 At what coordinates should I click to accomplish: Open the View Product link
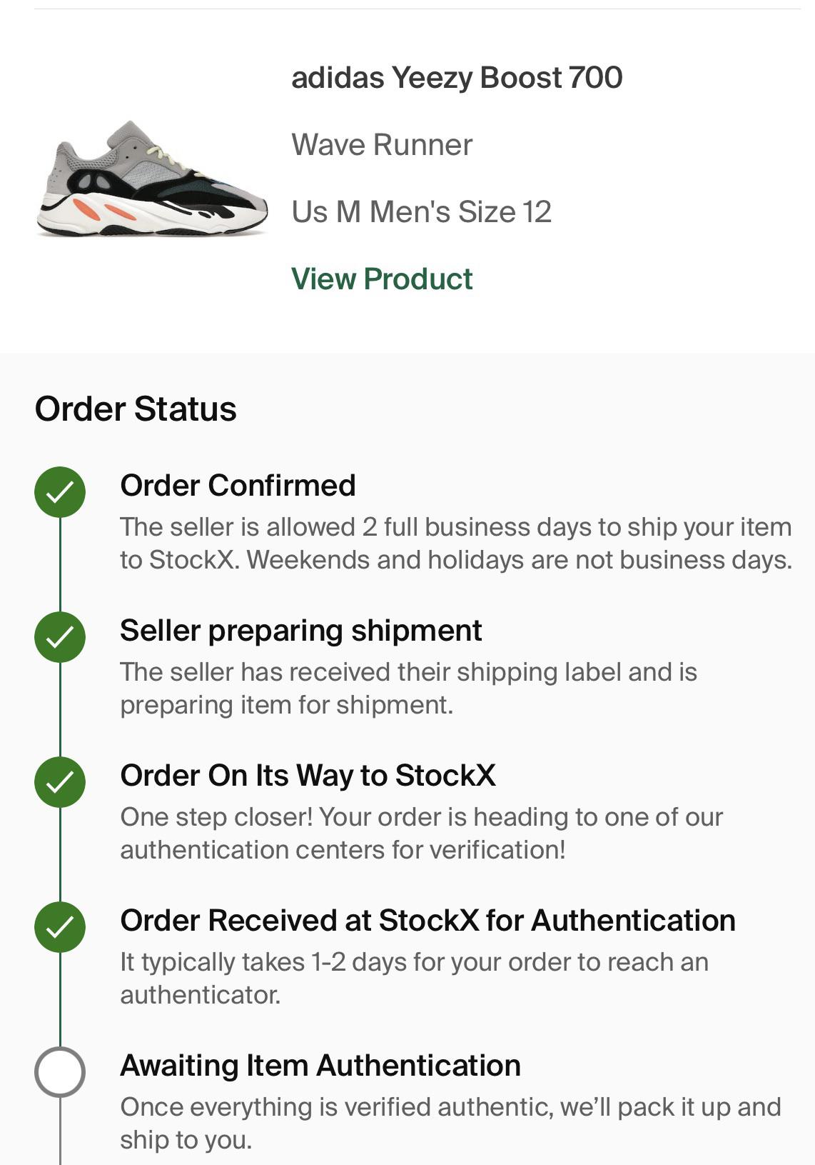(382, 279)
